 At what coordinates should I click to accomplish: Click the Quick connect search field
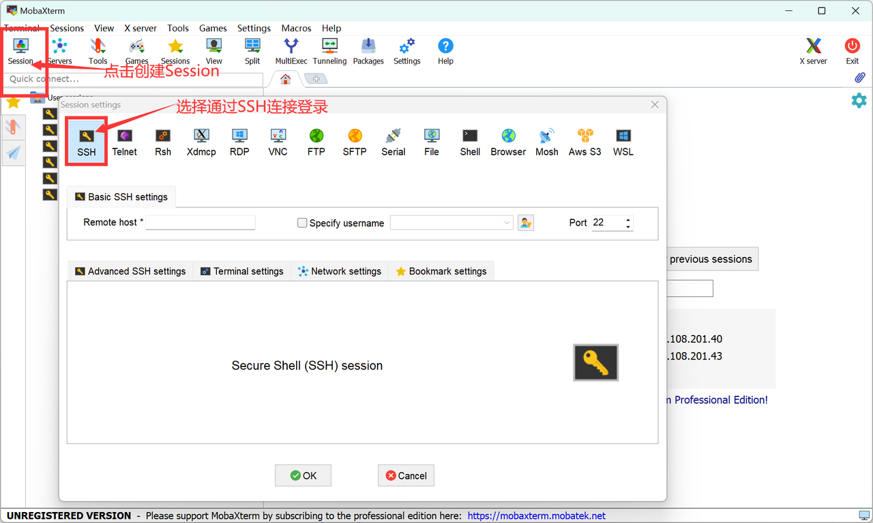[x=133, y=79]
